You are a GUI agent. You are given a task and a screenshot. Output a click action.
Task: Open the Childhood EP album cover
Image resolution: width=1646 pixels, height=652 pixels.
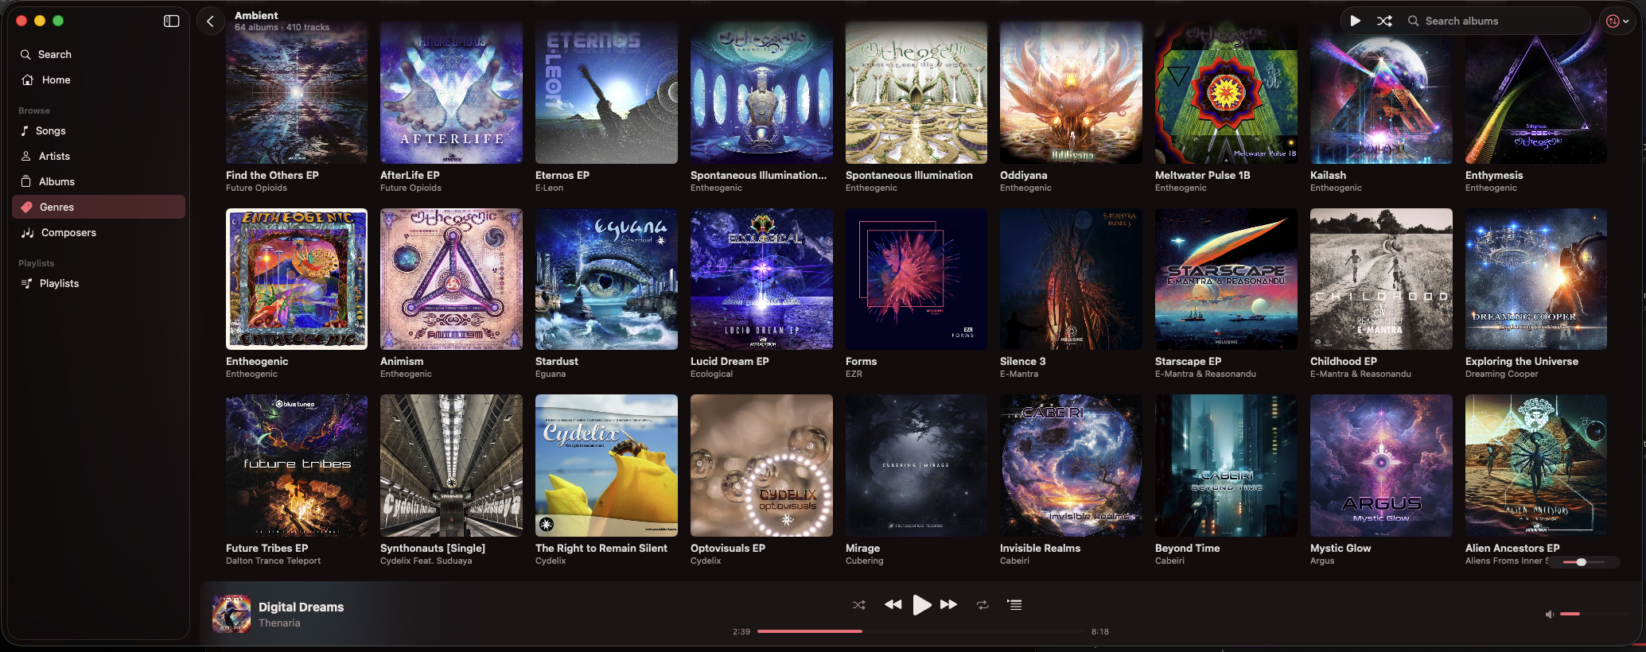1381,279
